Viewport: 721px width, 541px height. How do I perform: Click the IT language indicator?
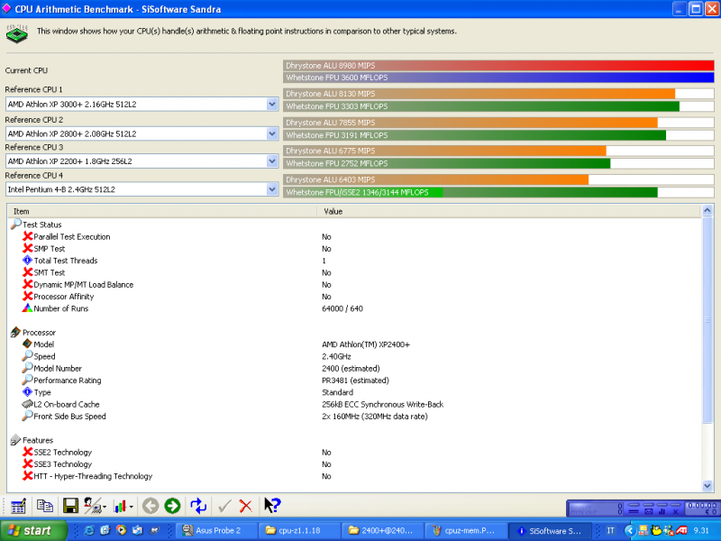611,530
